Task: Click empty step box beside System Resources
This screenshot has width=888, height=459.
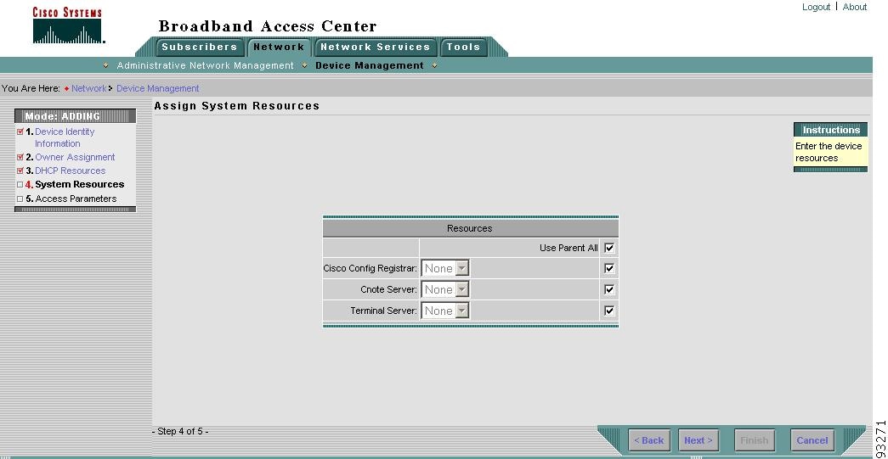Action: point(20,184)
